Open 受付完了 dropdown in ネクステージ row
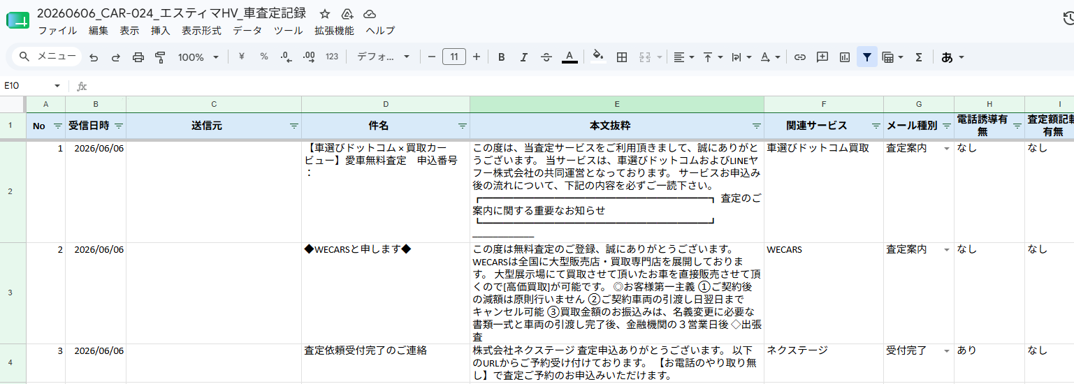Screen dimensions: 1074x384 (947, 350)
